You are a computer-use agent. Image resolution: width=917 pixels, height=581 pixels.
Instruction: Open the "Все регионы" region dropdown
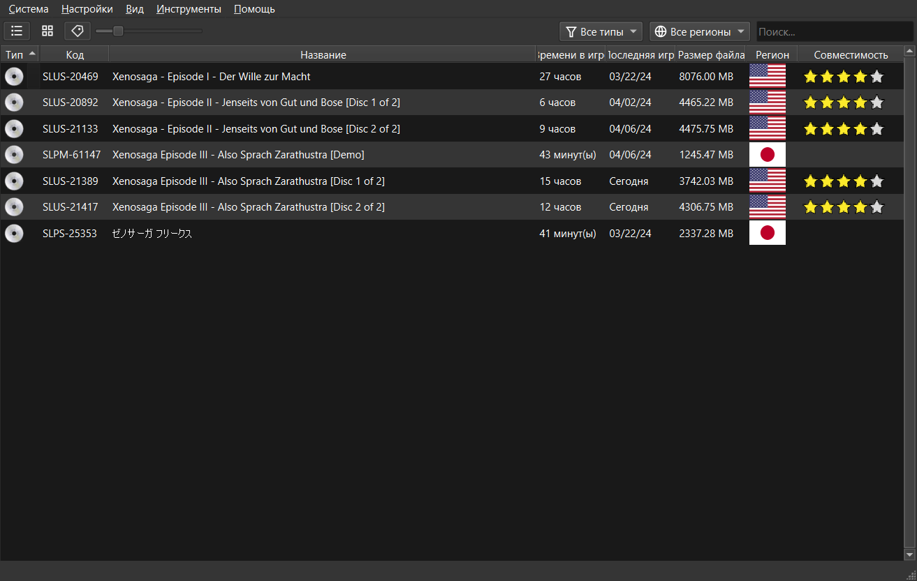(x=700, y=31)
